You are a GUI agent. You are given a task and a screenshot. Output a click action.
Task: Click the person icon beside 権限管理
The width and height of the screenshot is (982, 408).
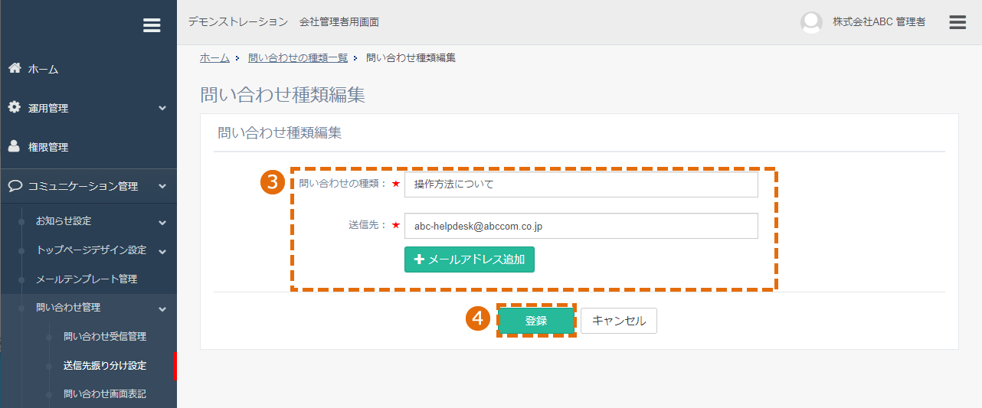[15, 146]
